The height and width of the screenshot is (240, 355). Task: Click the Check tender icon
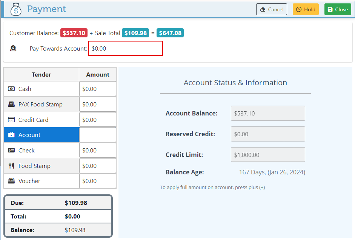point(11,151)
